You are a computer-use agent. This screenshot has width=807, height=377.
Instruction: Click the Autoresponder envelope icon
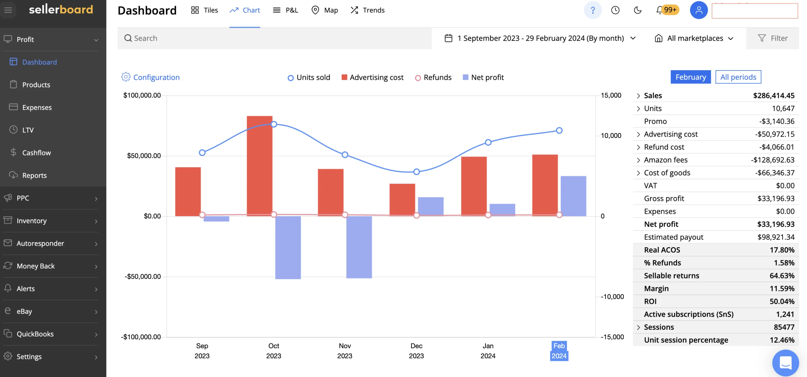[8, 243]
